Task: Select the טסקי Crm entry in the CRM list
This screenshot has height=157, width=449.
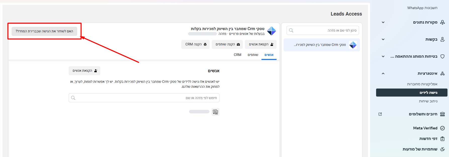Action: (322, 45)
